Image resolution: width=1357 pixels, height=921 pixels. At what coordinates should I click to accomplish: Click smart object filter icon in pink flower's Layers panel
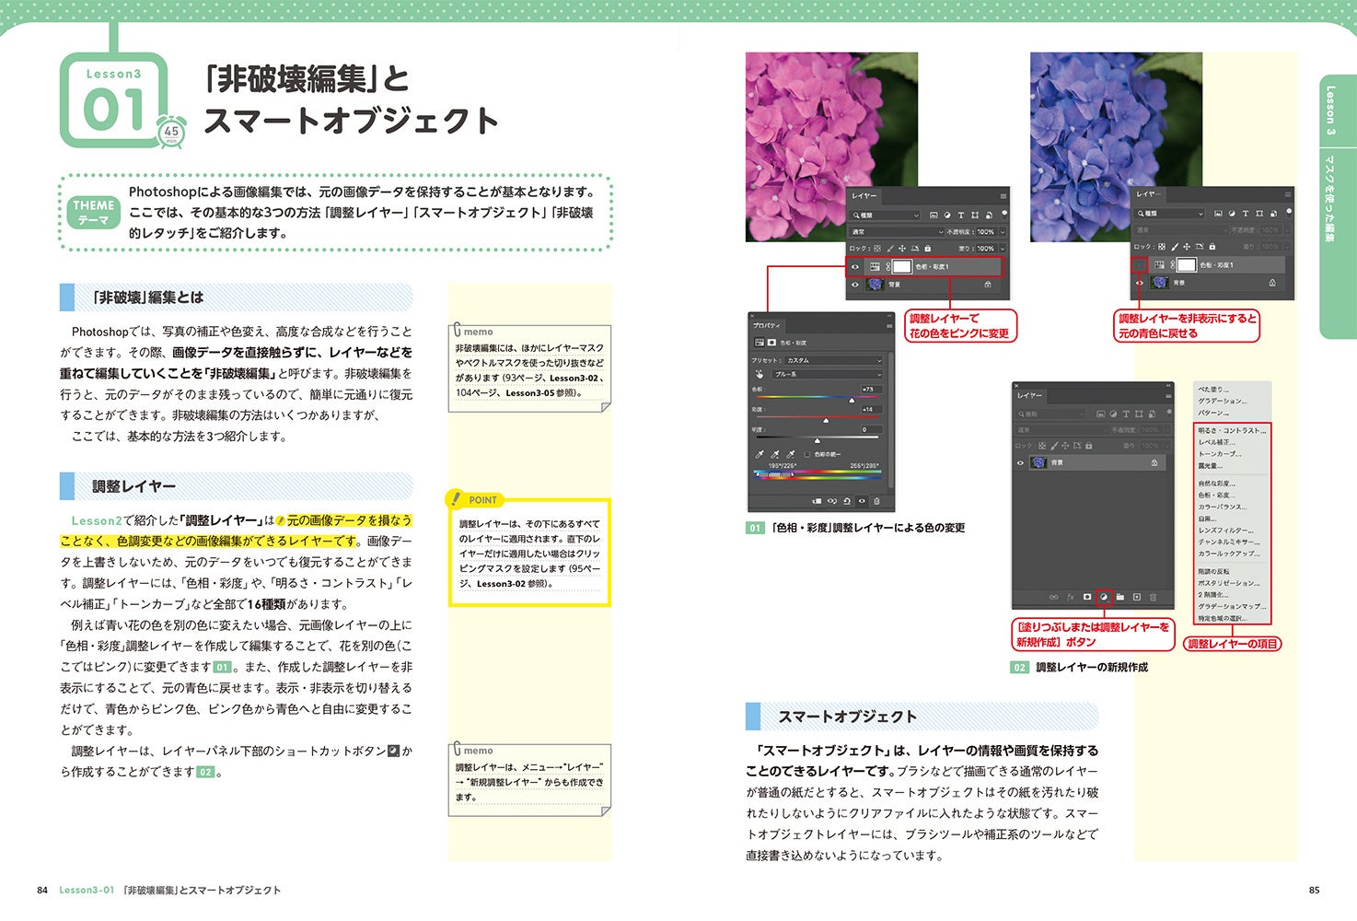[989, 216]
